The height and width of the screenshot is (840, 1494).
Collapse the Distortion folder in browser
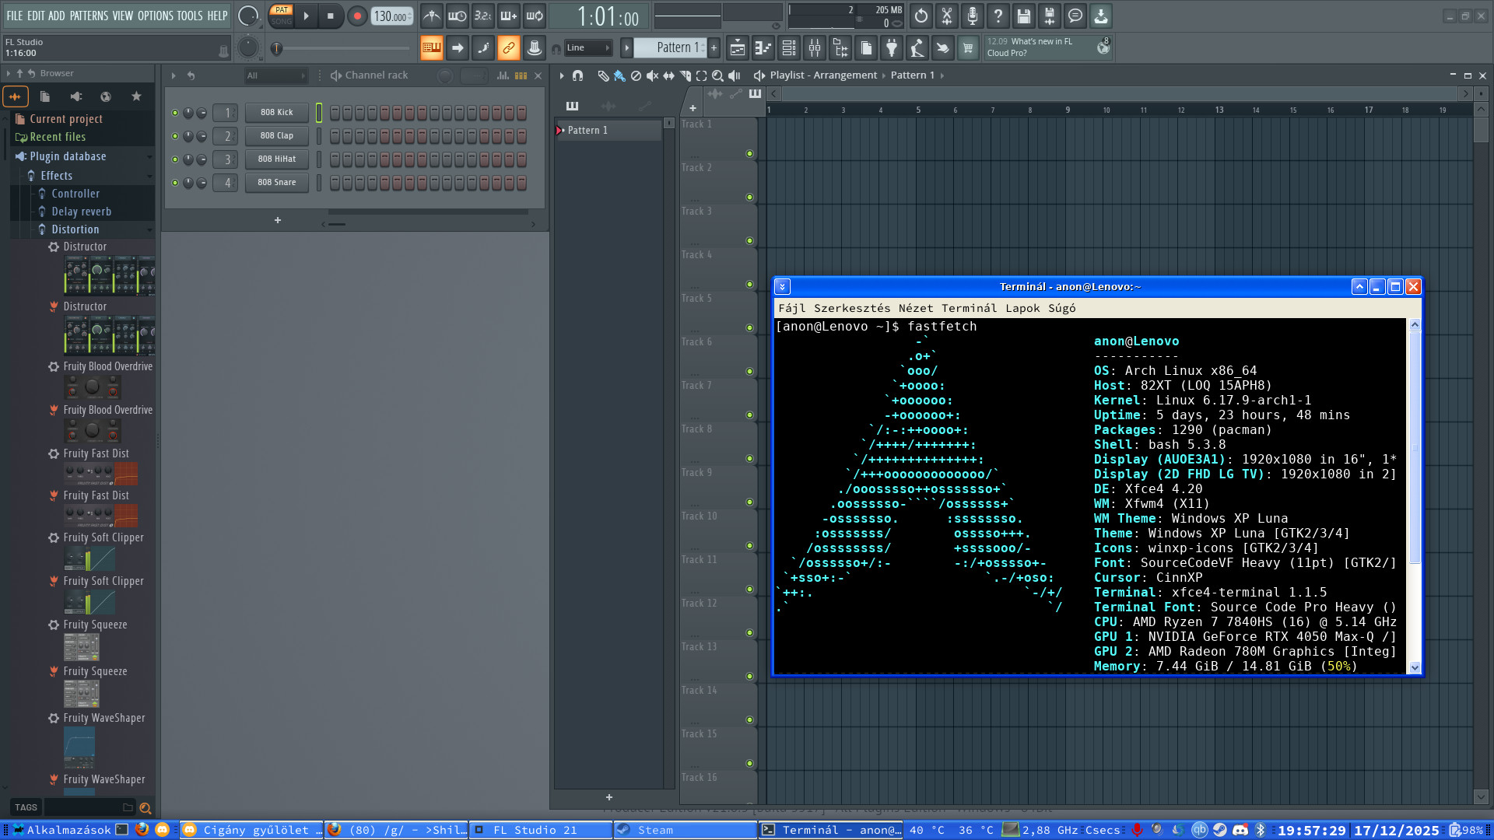(75, 229)
